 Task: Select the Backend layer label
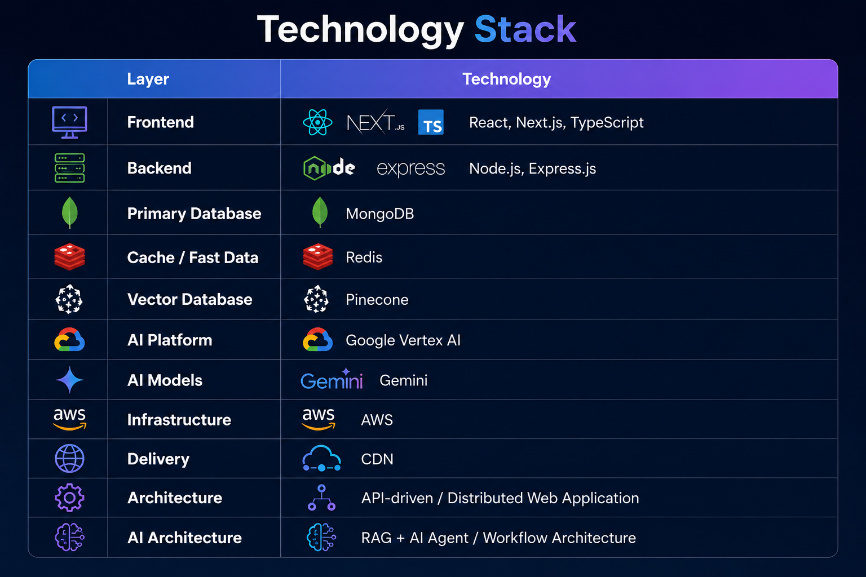[x=160, y=168]
